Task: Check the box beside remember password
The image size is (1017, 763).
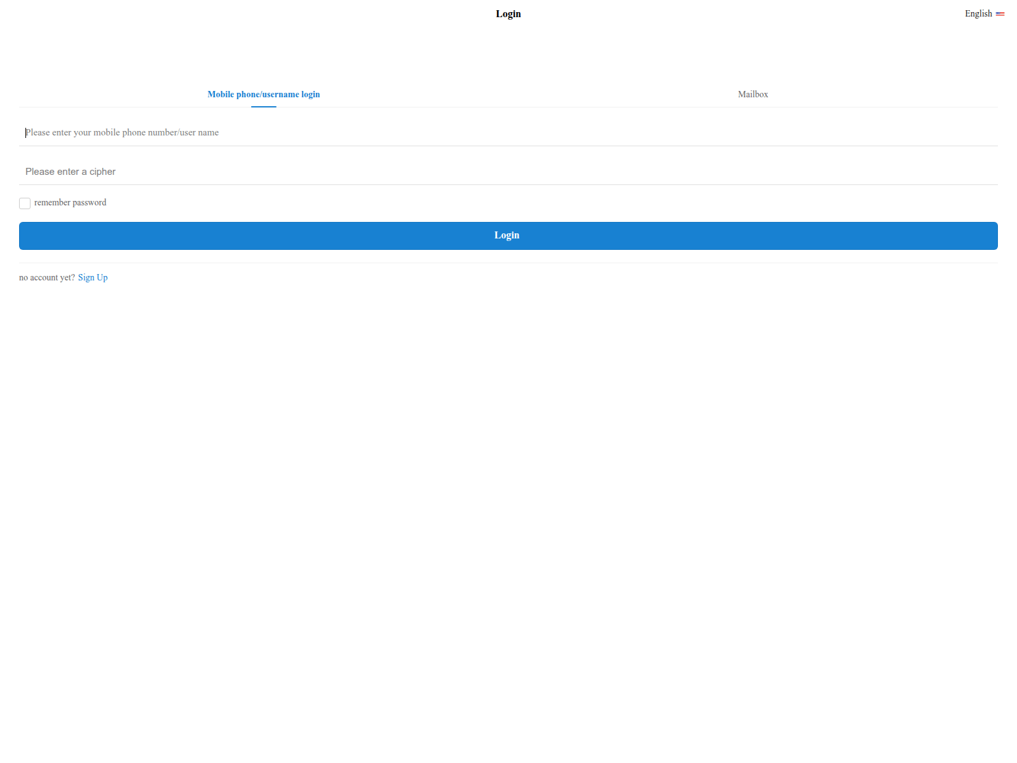Action: [x=25, y=203]
